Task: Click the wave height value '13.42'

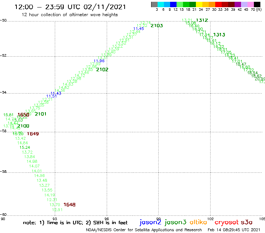Action: 20,139
